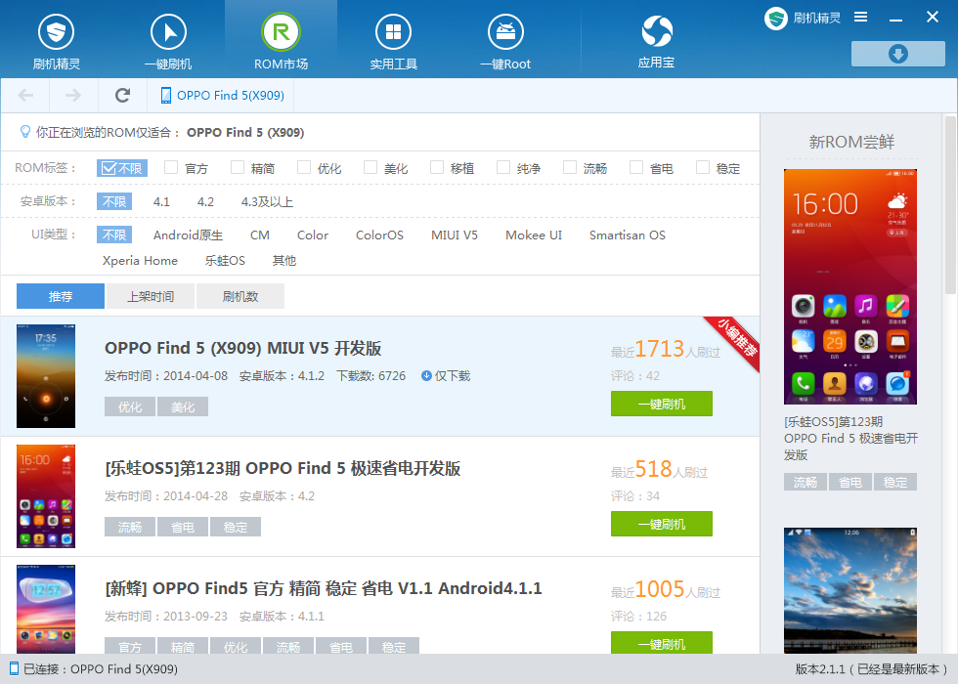Open title OPPO Find 5 (X909) MIUI V5 开发版
The image size is (958, 684).
[x=243, y=348]
